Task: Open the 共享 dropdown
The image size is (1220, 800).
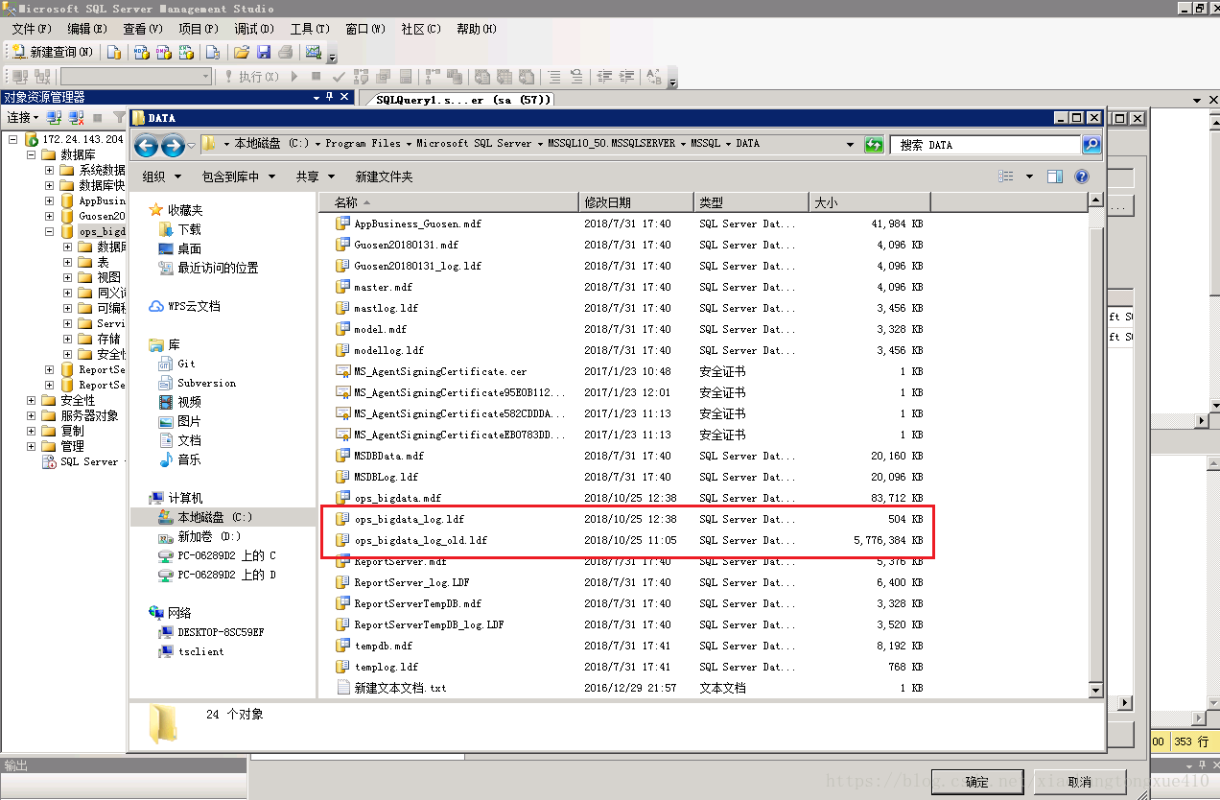Action: click(x=316, y=176)
